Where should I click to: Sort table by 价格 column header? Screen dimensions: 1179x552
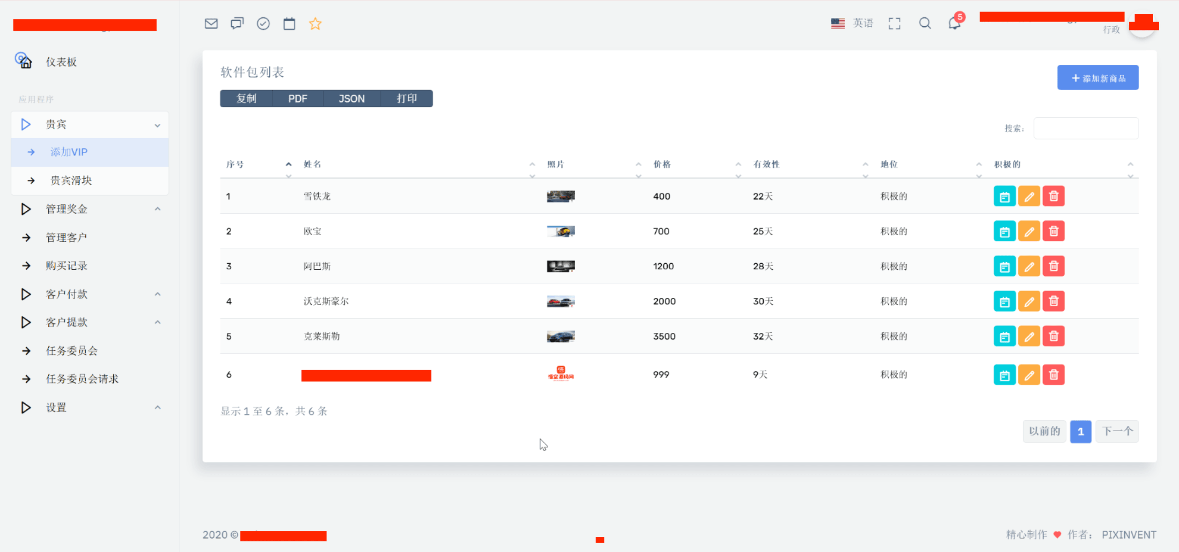point(662,164)
